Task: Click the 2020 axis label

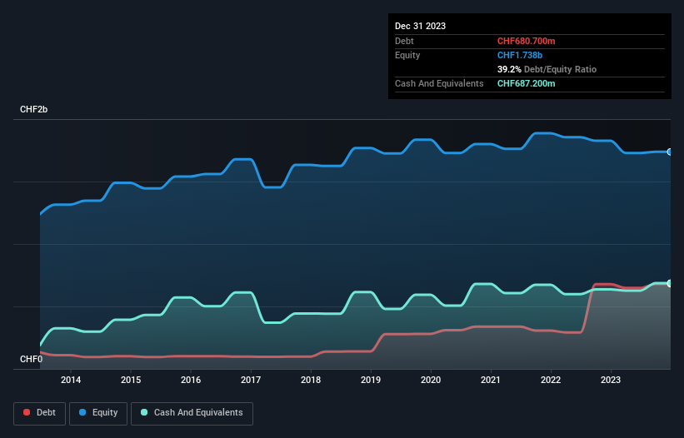Action: point(431,380)
